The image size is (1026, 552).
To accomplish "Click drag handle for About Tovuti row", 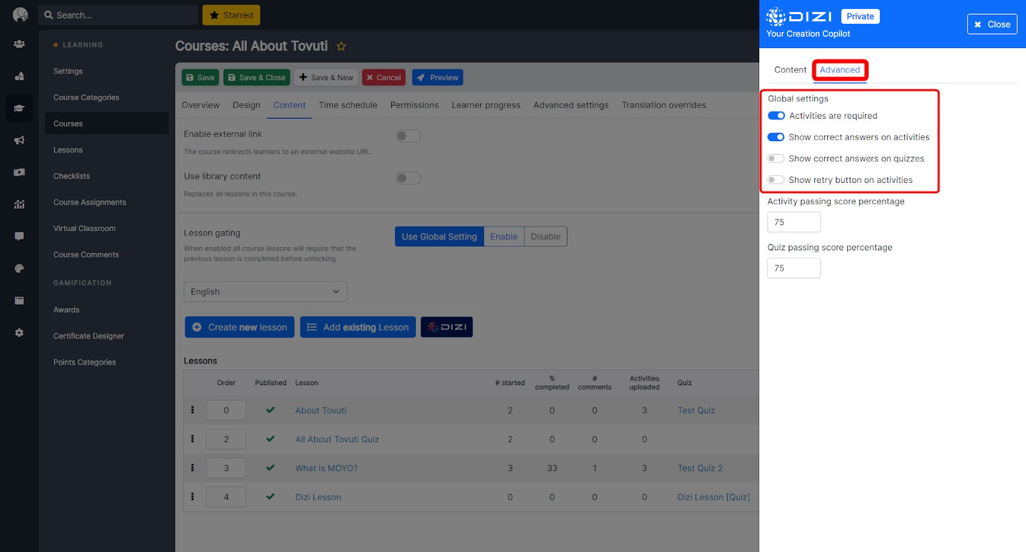I will click(x=192, y=410).
